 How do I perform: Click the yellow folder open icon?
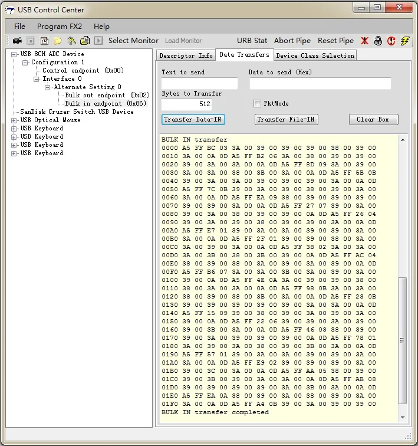pyautogui.click(x=58, y=41)
